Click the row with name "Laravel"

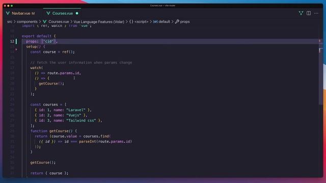63,110
